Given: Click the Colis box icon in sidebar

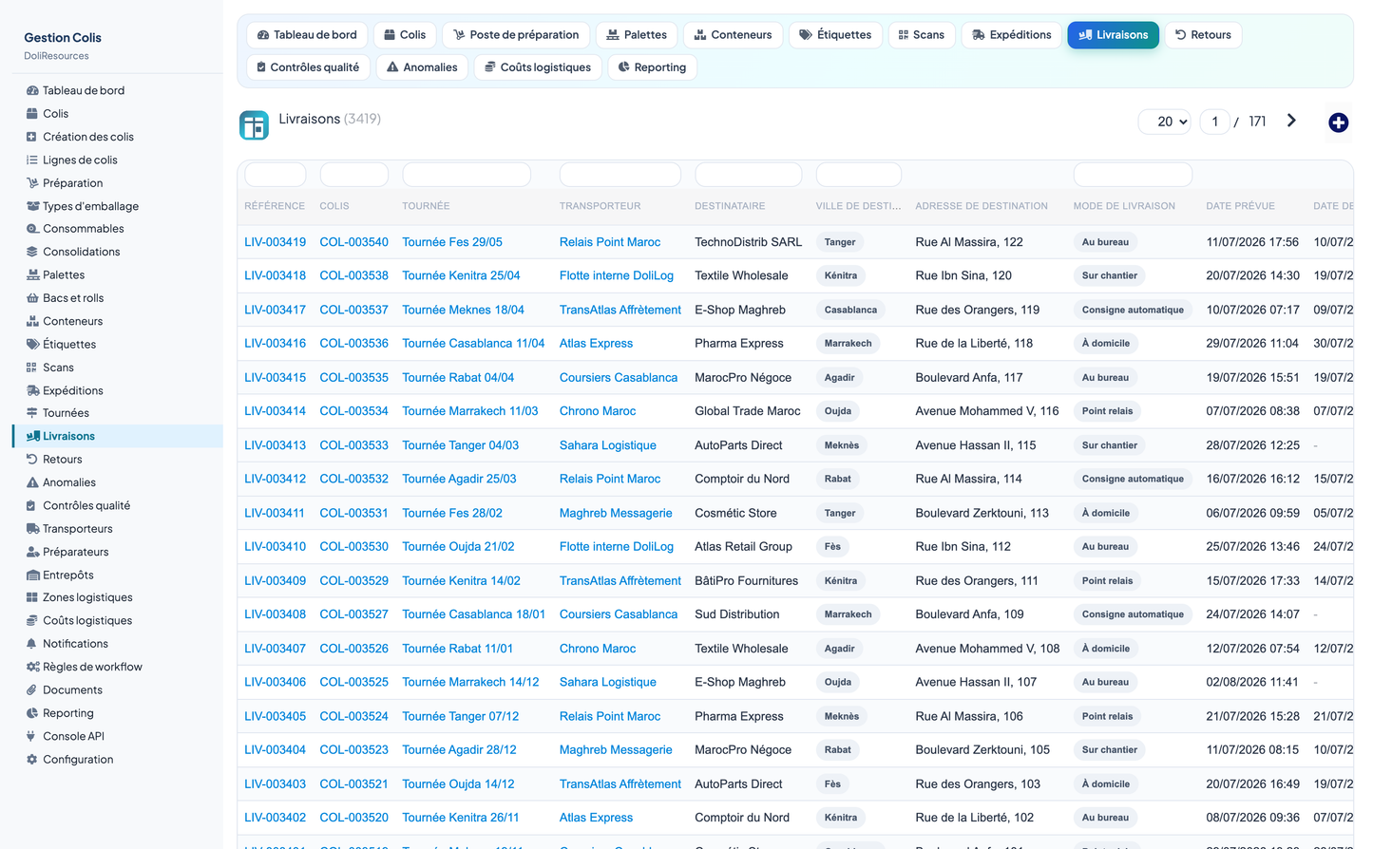Looking at the screenshot, I should pos(32,114).
